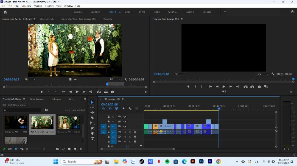297x166 pixels.
Task: Switch to Color workspace
Action: (x=127, y=12)
